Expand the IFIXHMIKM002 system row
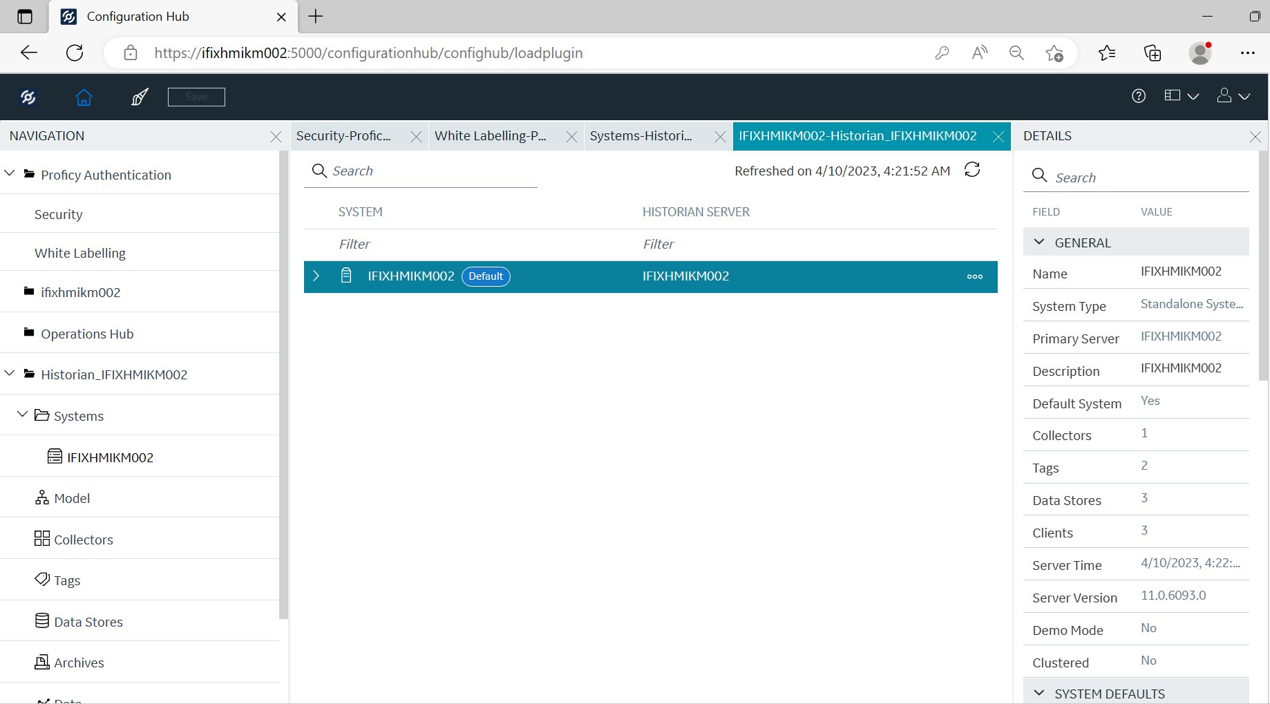 pos(316,276)
